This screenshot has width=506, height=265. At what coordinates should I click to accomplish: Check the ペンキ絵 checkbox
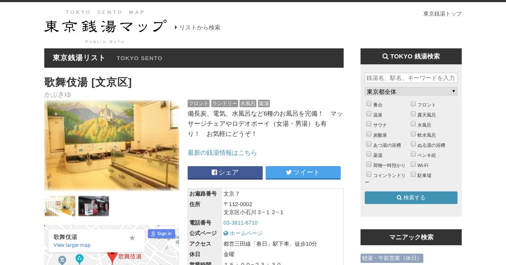coord(413,154)
